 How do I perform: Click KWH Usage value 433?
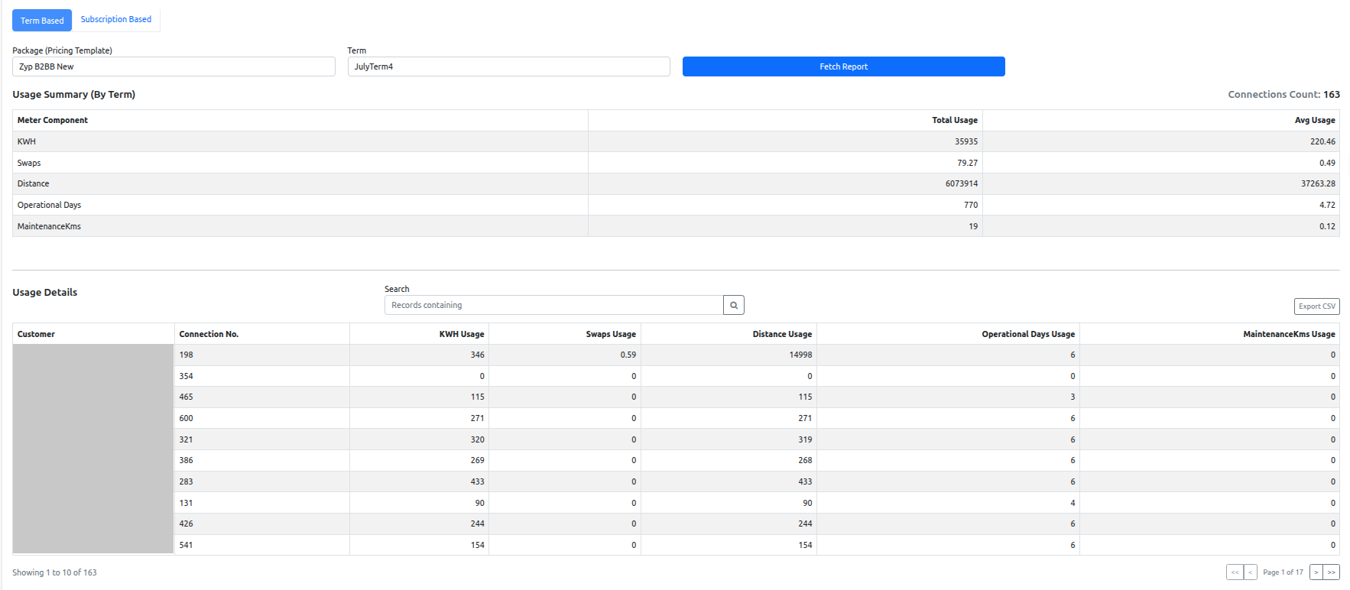478,481
